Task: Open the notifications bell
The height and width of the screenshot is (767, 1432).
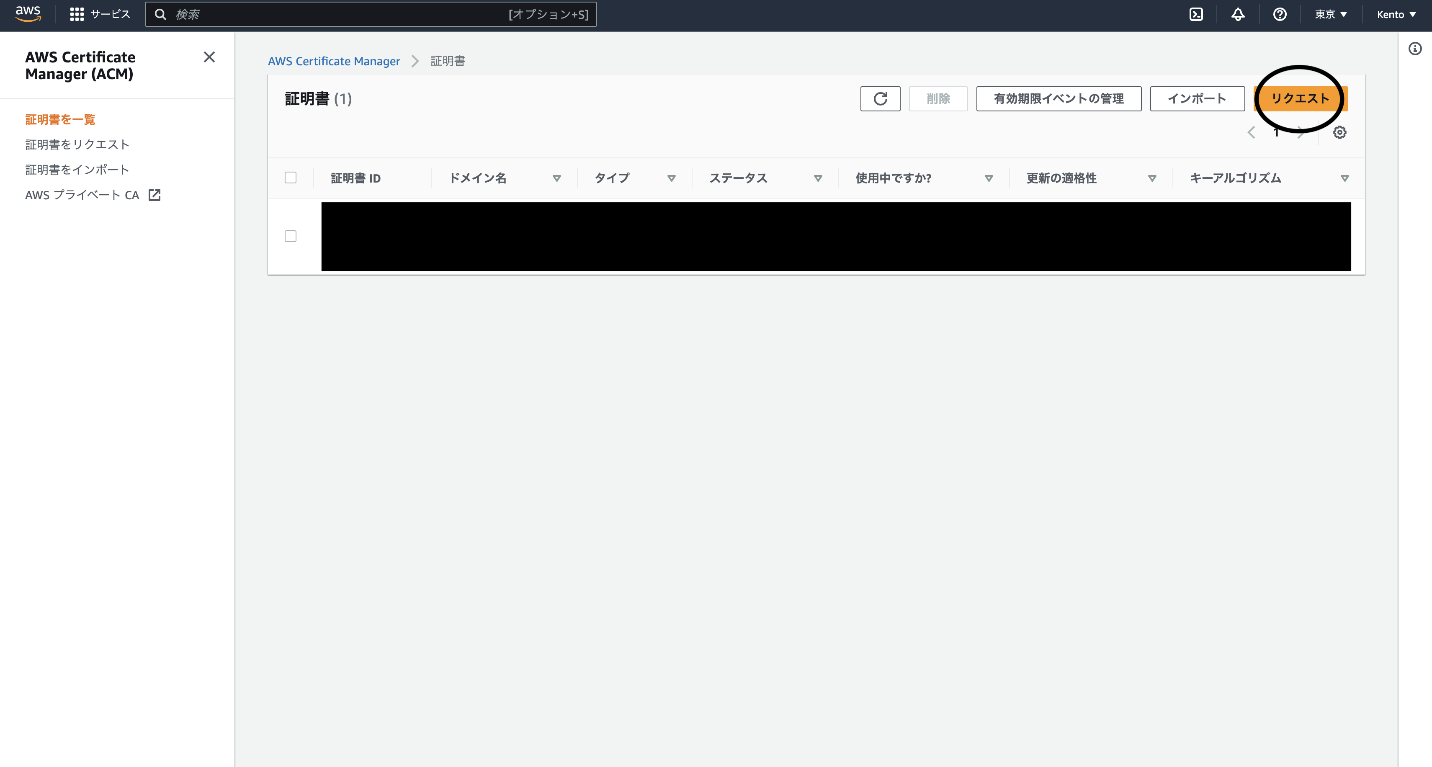Action: 1238,15
